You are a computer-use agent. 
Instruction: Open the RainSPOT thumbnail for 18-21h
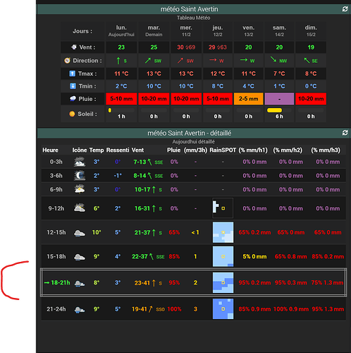pyautogui.click(x=223, y=282)
